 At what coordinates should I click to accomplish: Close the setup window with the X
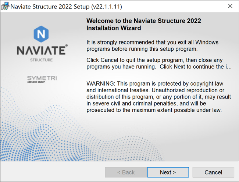pyautogui.click(x=230, y=6)
